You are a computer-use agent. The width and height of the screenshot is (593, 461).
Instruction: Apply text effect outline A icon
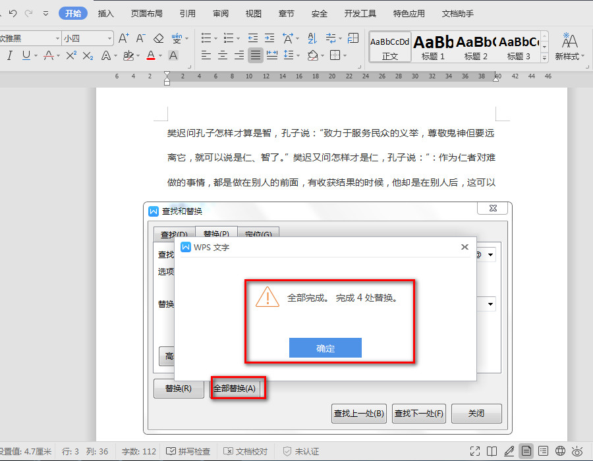pyautogui.click(x=106, y=56)
